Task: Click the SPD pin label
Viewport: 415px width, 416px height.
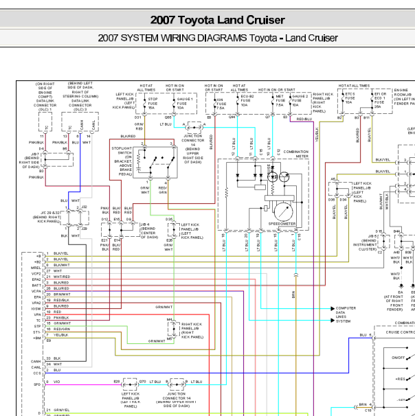Action: tap(37, 384)
